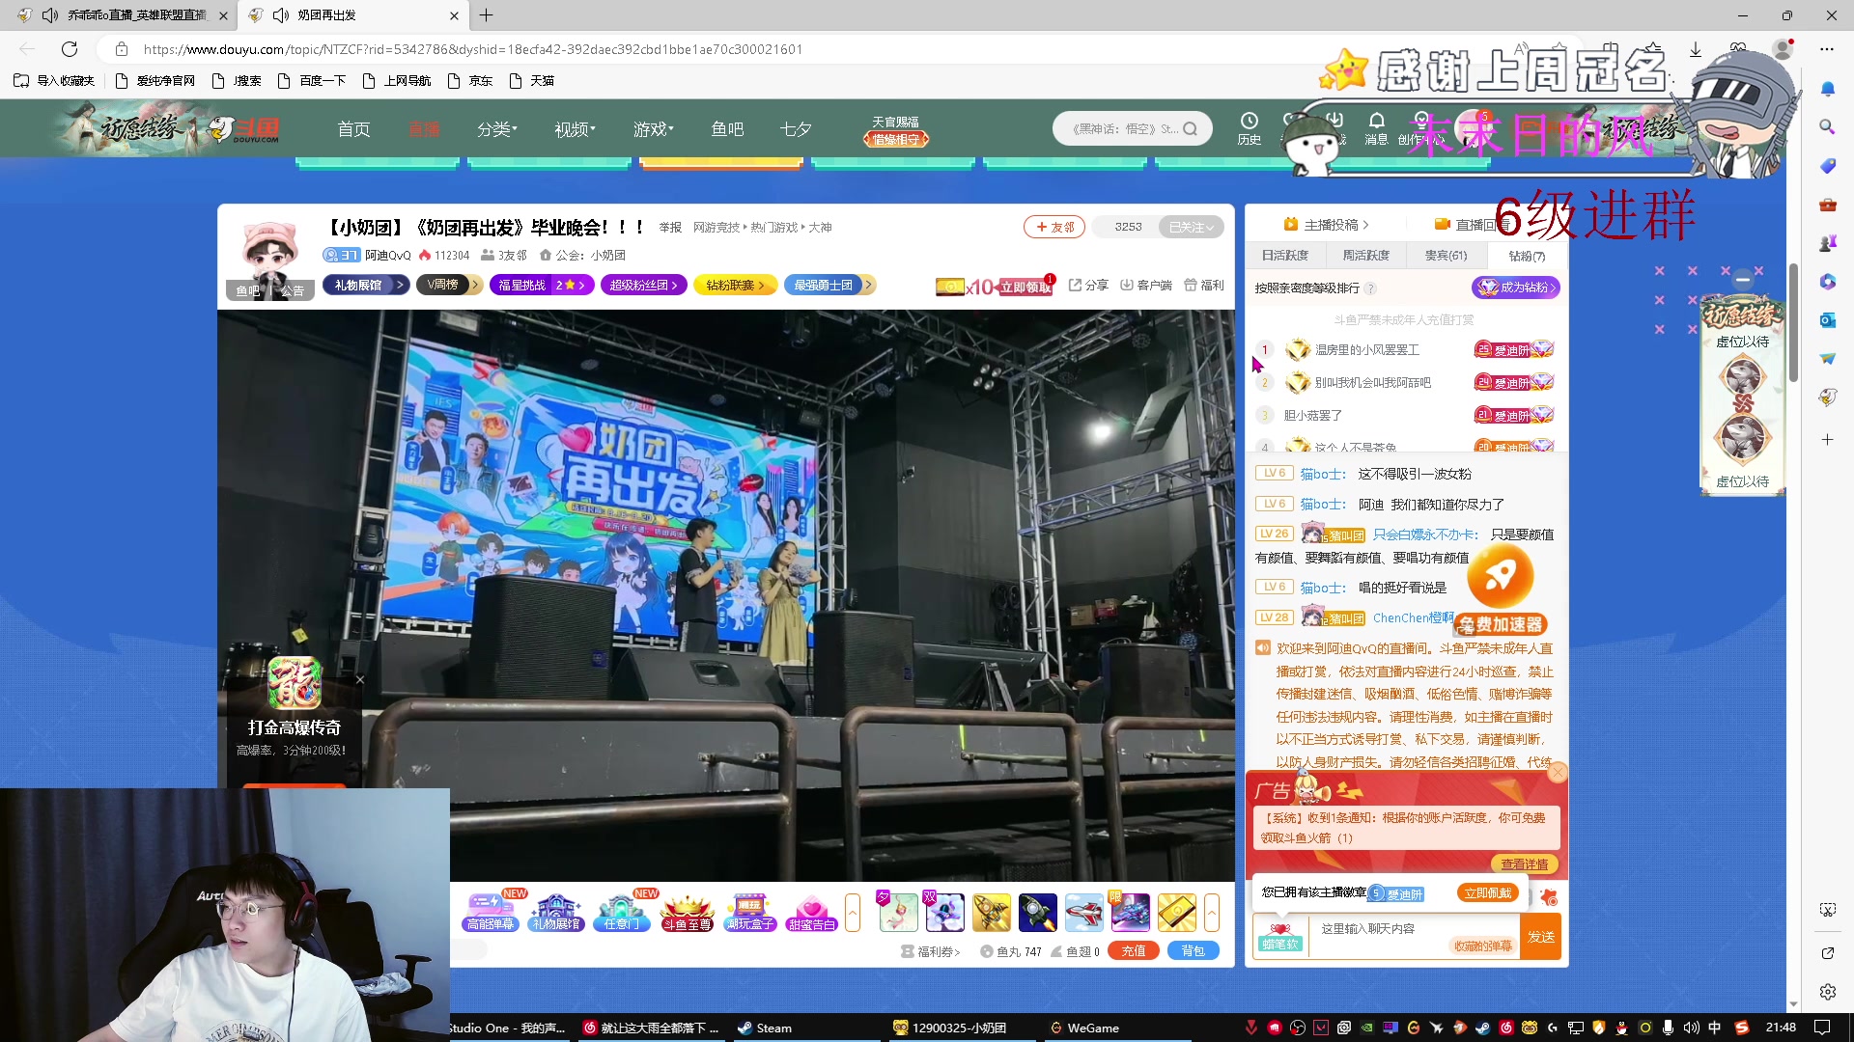Image resolution: width=1854 pixels, height=1042 pixels.
Task: Close the red 广告 notification popup
Action: click(x=1557, y=772)
